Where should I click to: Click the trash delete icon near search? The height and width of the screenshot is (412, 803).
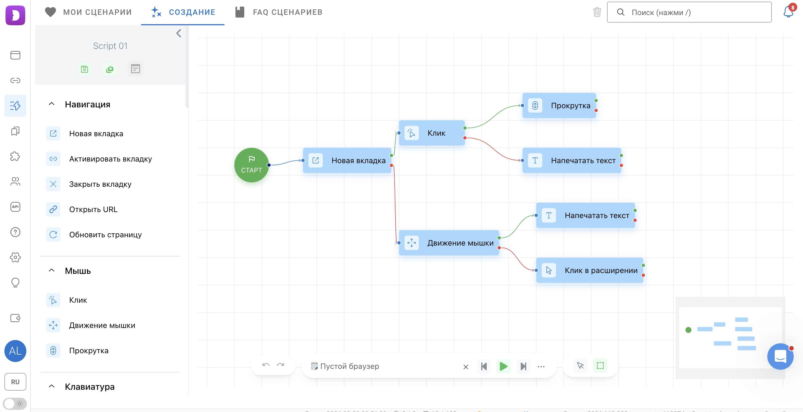click(x=597, y=12)
